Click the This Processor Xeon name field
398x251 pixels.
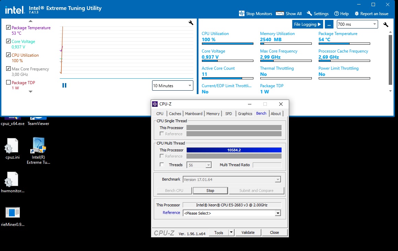[232, 205]
